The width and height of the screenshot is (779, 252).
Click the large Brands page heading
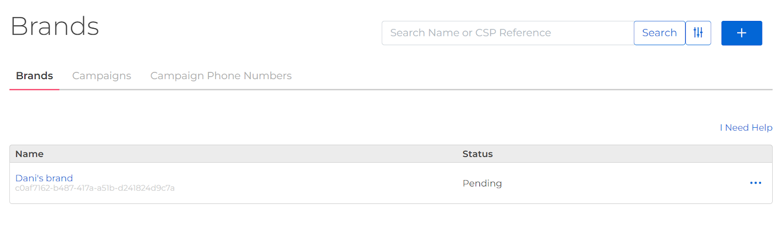coord(55,26)
